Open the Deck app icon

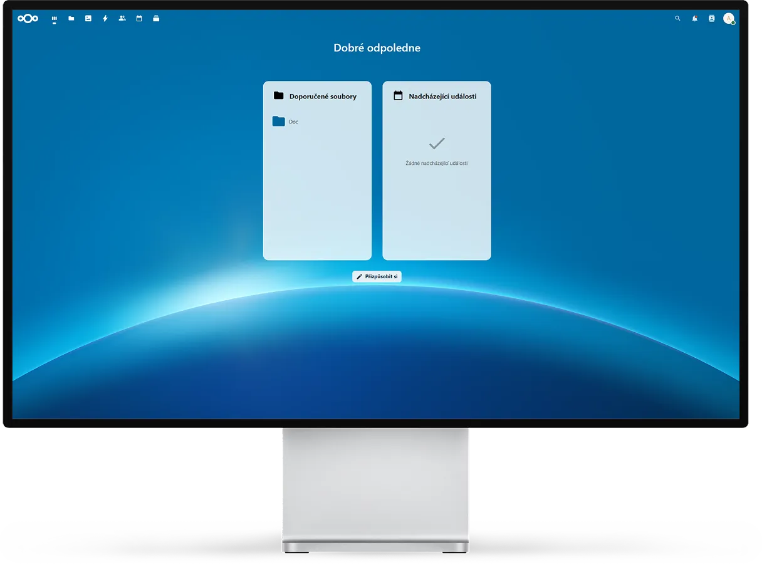coord(156,19)
